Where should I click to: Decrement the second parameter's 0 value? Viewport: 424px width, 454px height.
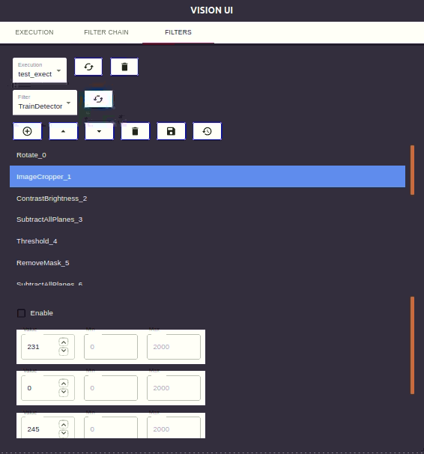pos(64,393)
